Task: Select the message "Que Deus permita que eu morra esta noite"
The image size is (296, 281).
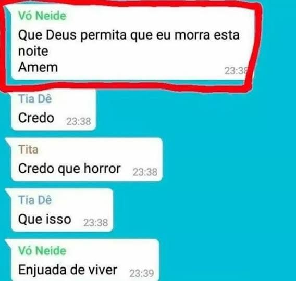Action: click(129, 43)
